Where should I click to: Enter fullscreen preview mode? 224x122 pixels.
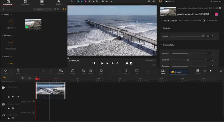pyautogui.click(x=154, y=65)
